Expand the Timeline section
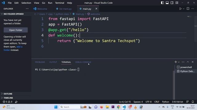The width and height of the screenshot is (197, 110). pyautogui.click(x=8, y=98)
